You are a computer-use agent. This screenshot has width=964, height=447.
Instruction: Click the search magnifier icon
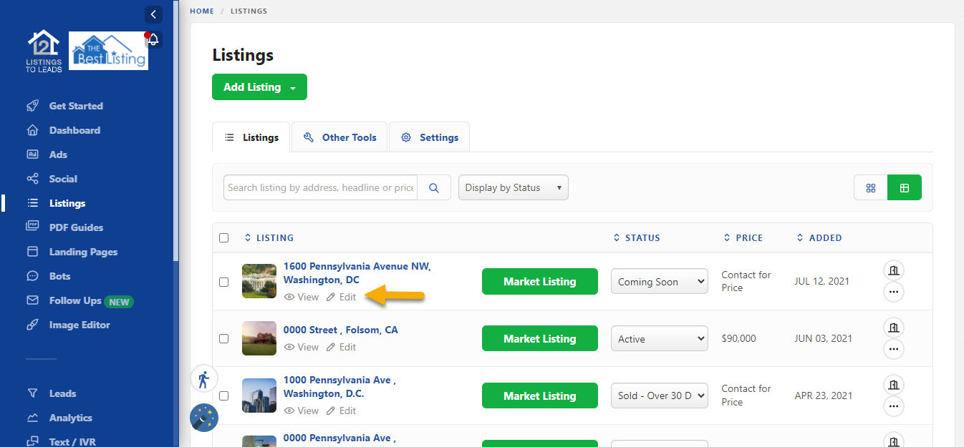[434, 187]
